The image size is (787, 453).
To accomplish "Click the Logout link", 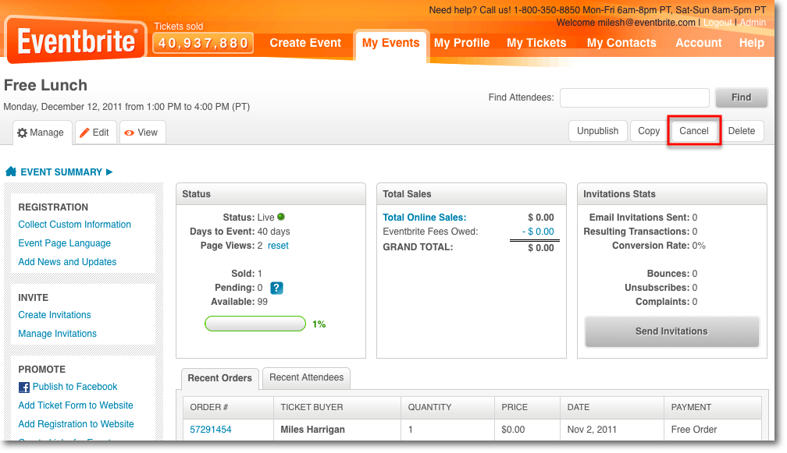I will (x=718, y=23).
